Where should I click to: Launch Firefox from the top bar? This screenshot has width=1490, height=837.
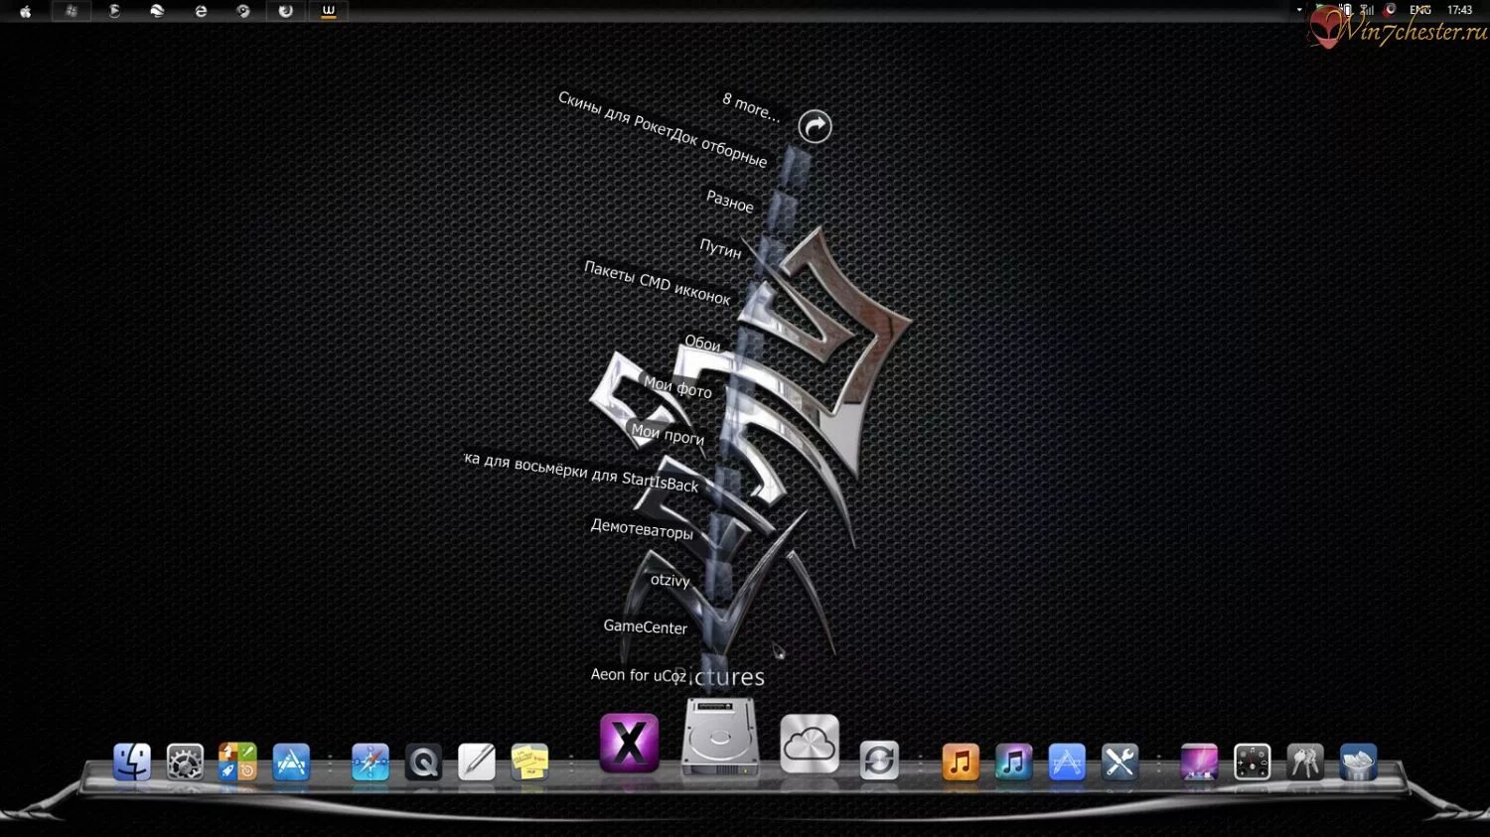(286, 11)
